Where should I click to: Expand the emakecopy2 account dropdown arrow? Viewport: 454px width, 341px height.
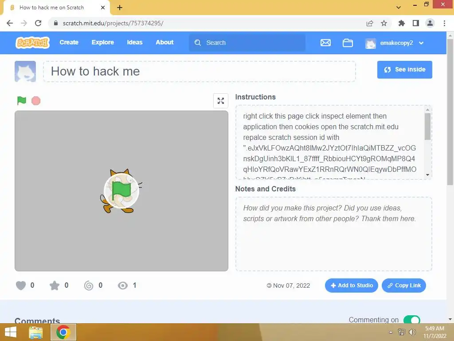click(421, 43)
